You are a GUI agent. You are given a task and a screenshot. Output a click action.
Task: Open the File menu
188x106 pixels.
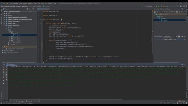point(4,4)
